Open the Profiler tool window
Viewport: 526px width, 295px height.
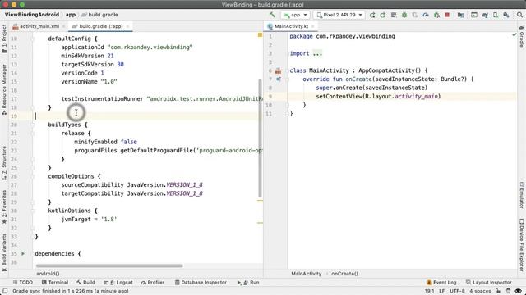[x=153, y=282]
